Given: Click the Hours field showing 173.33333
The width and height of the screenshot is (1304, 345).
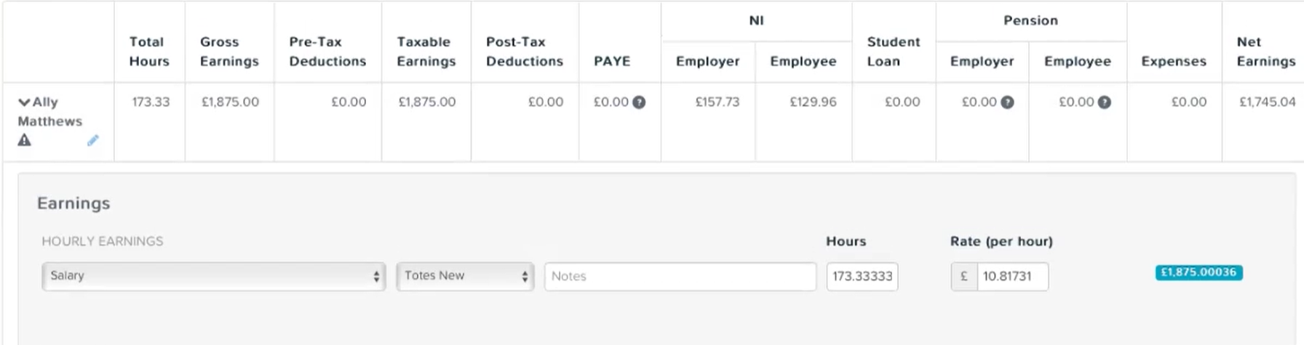Looking at the screenshot, I should [862, 276].
